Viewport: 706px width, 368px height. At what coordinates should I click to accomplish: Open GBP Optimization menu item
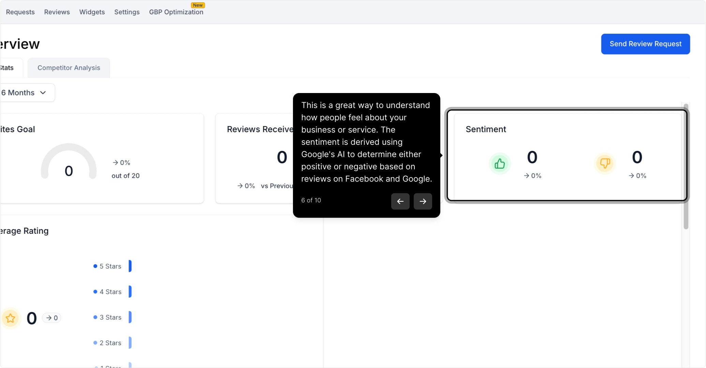(x=176, y=12)
